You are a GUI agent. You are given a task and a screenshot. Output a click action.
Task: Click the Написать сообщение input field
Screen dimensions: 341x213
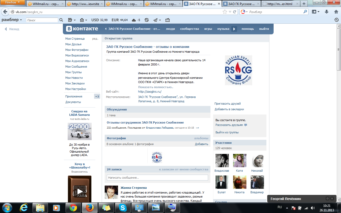[157, 178]
